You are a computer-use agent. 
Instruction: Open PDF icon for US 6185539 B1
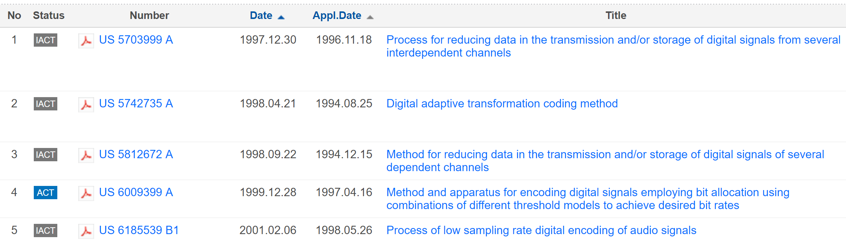[x=86, y=231]
